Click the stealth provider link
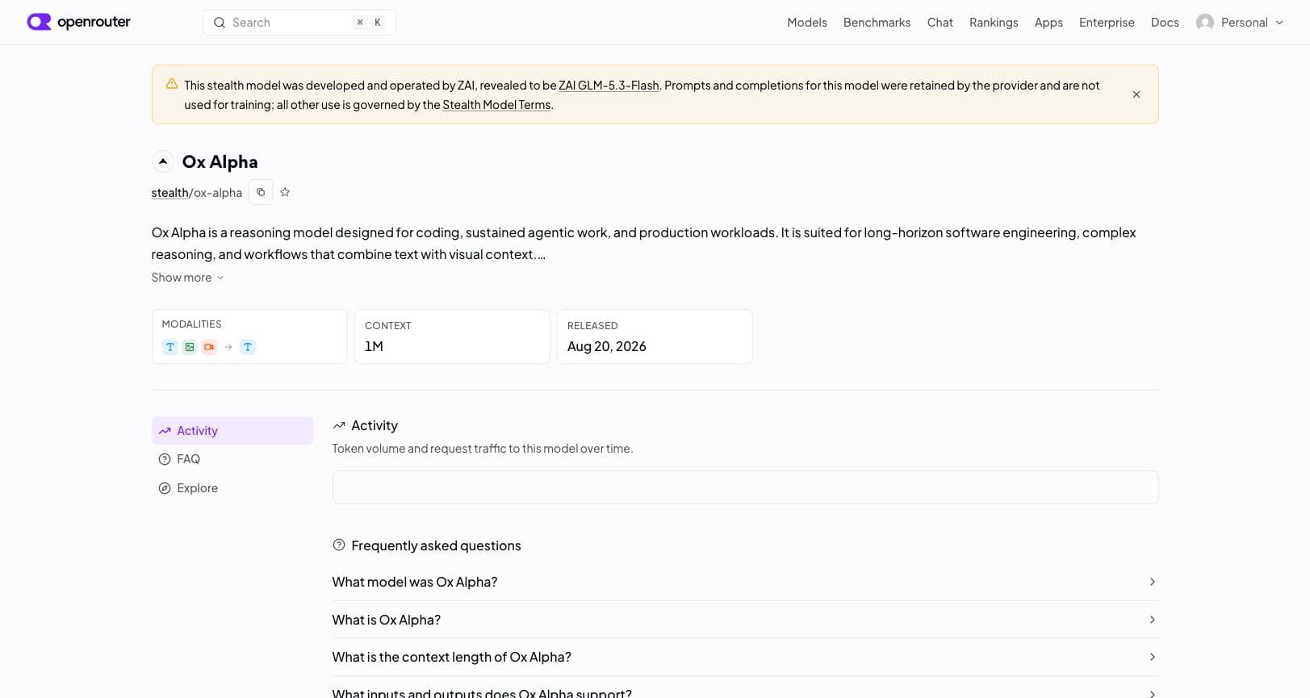 tap(170, 193)
